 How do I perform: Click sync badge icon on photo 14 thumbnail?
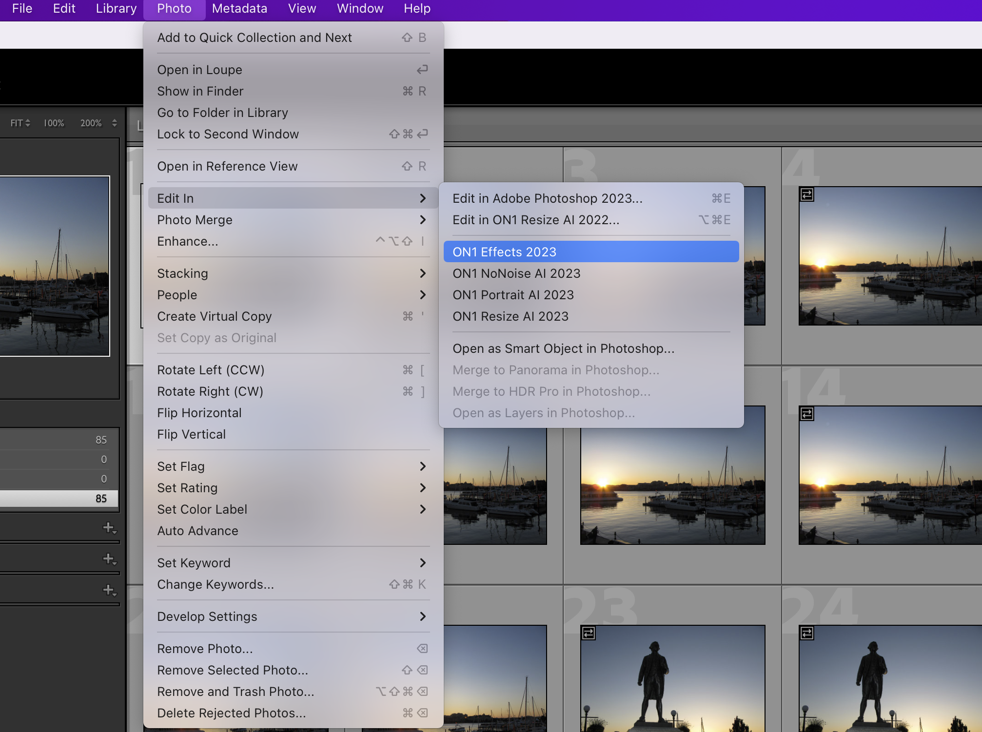[x=807, y=414]
